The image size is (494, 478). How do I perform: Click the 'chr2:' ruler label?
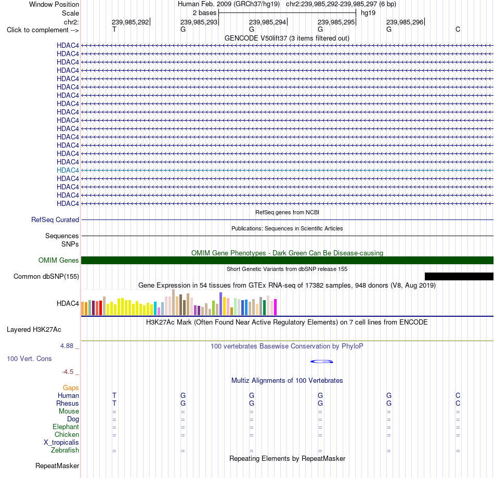pos(71,22)
